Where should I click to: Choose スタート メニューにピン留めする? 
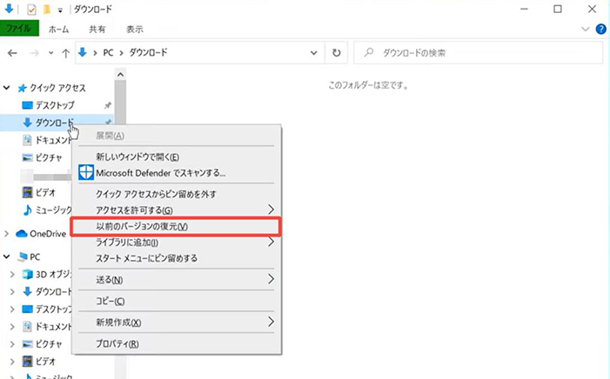177,258
